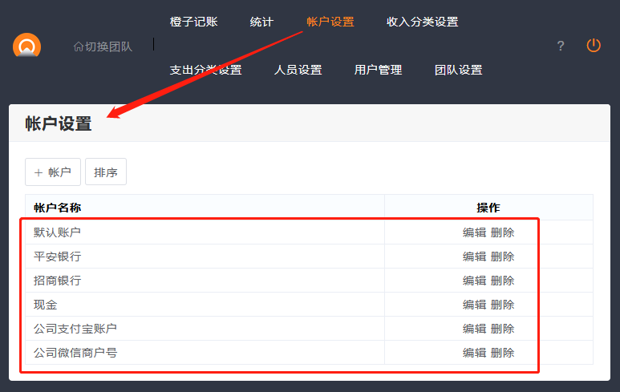Go to 团队设置
This screenshot has height=392, width=620.
coord(458,70)
